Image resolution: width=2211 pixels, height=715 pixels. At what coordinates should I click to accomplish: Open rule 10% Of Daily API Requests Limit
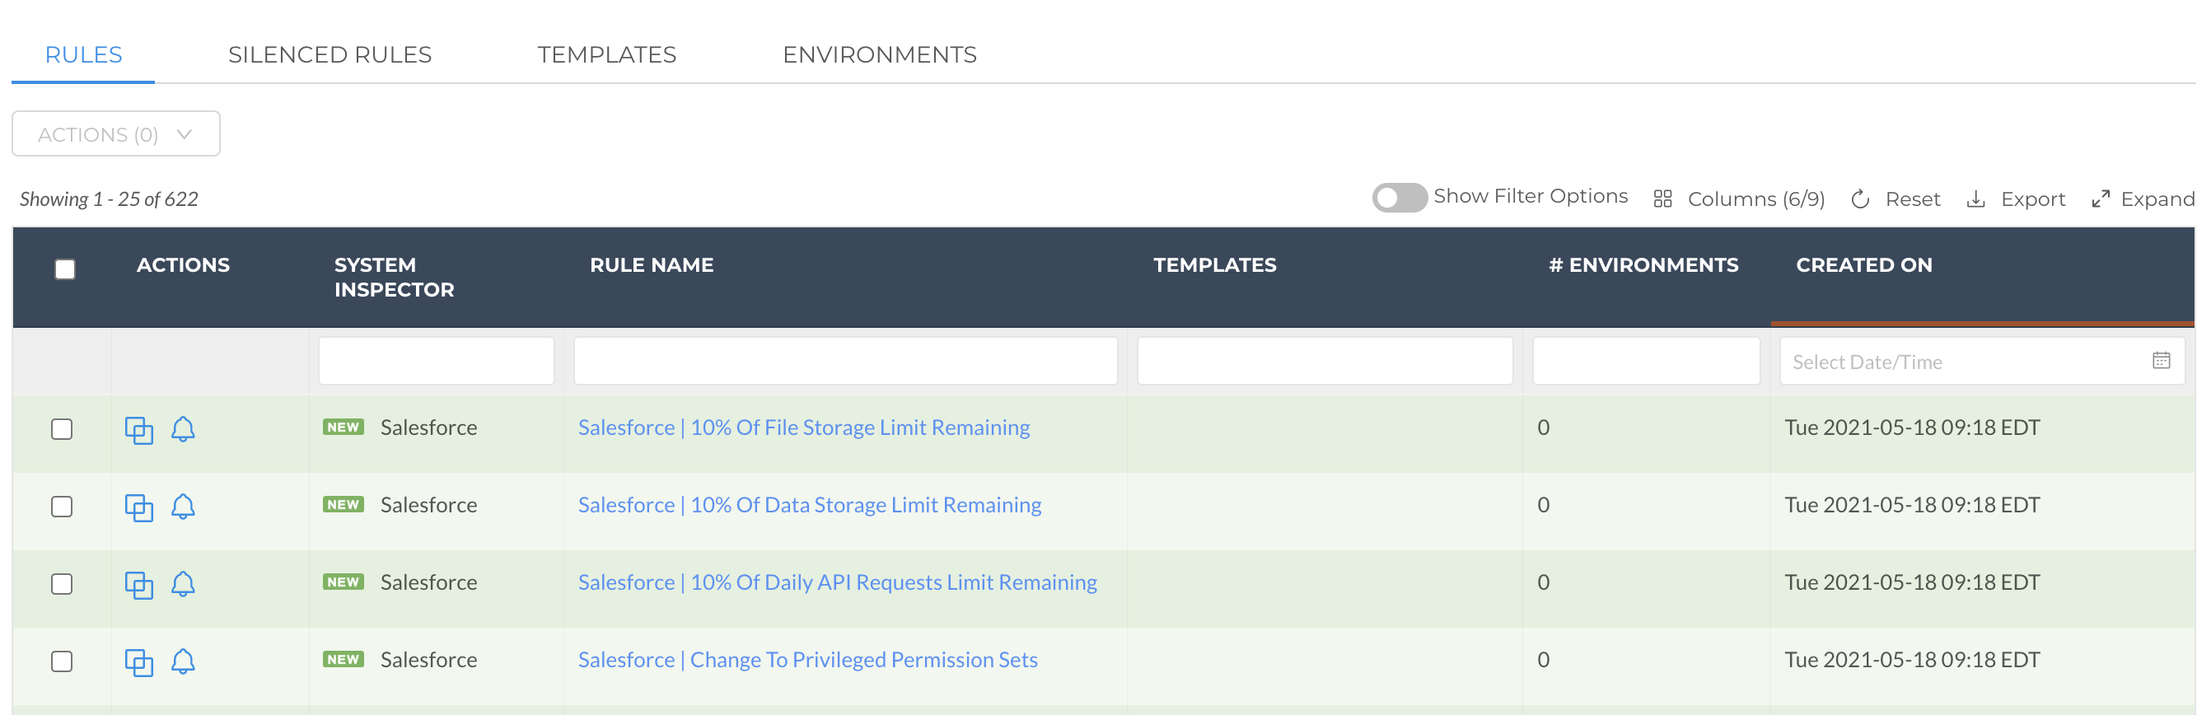coord(837,582)
